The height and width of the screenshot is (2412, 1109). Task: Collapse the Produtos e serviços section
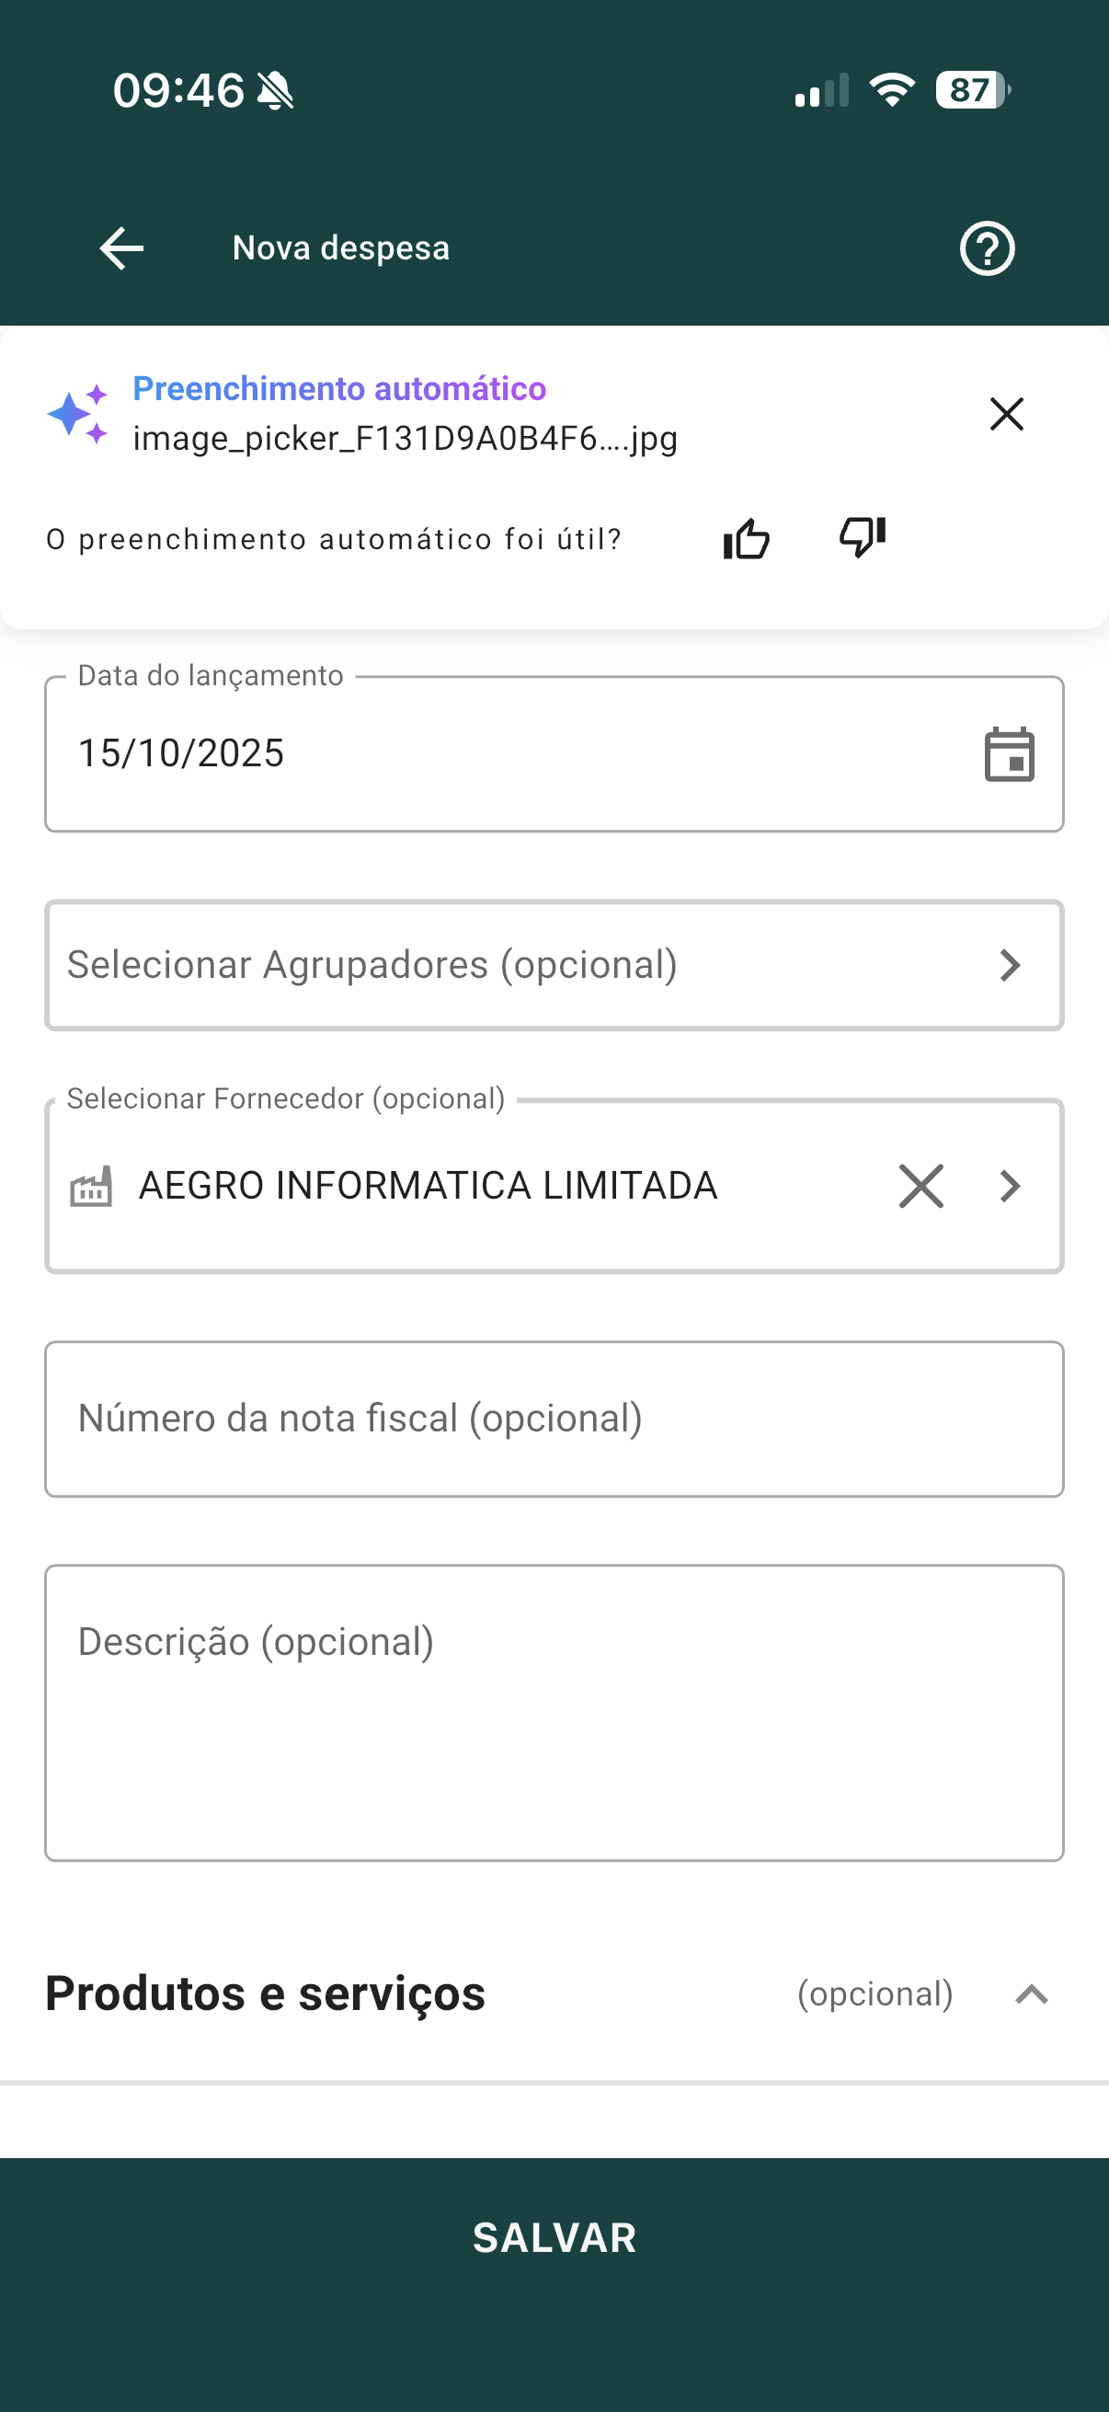pyautogui.click(x=1032, y=1994)
